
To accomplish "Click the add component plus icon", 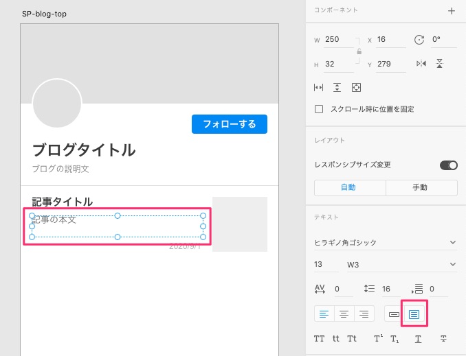I will (452, 11).
